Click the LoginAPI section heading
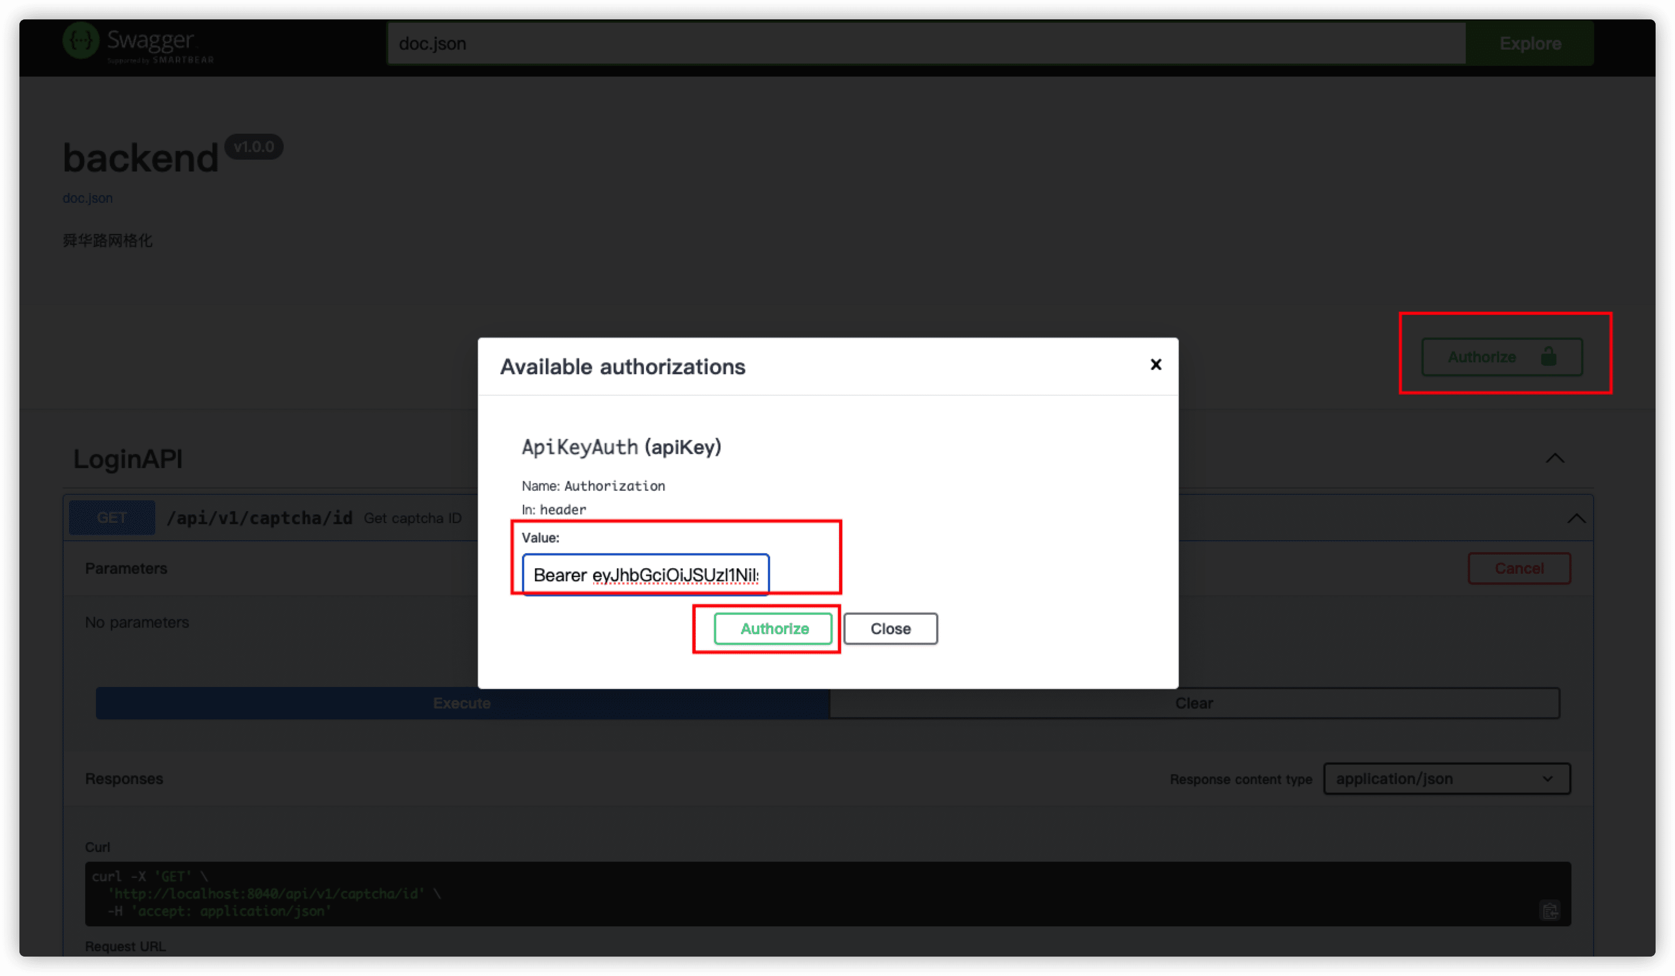1675x976 pixels. click(128, 459)
